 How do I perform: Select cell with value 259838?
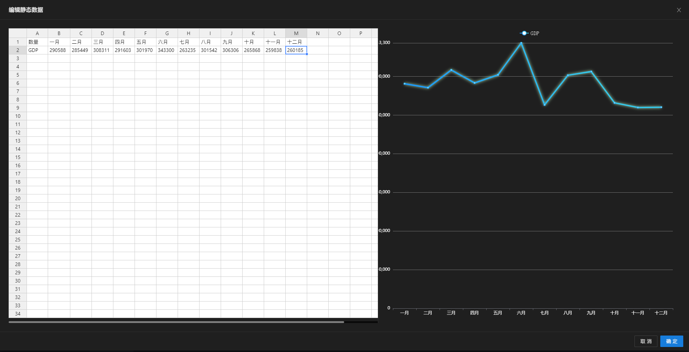click(275, 50)
